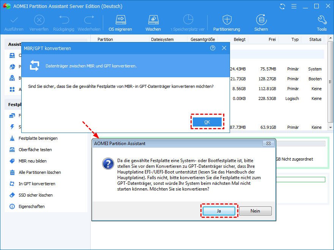Click the Ausführen apply toolbar icon
This screenshot has height=250, width=334.
14,20
